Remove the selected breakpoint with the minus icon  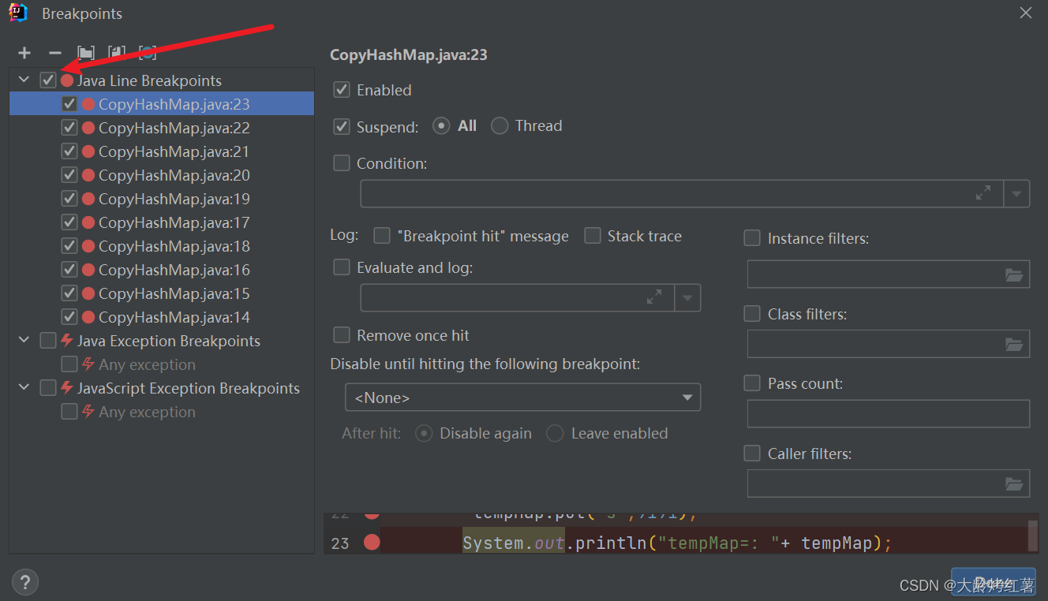pyautogui.click(x=54, y=53)
